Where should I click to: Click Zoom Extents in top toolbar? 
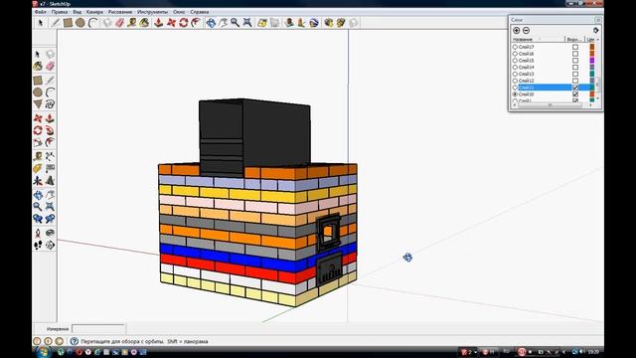[247, 23]
